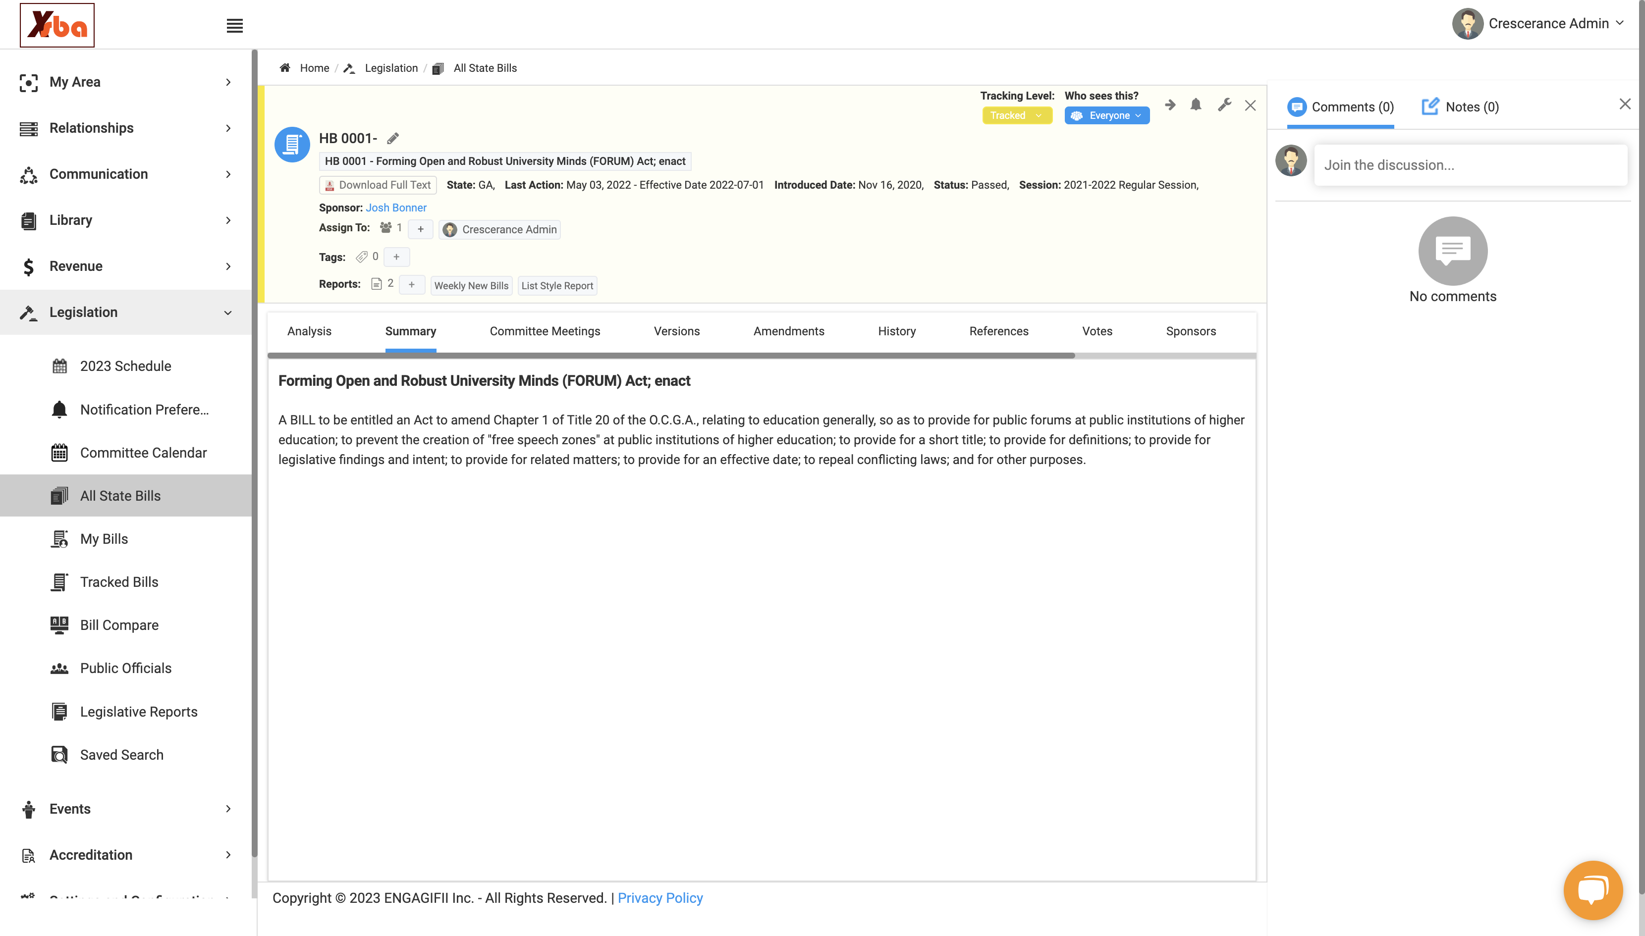The height and width of the screenshot is (936, 1645).
Task: Collapse the Legislation menu
Action: [x=126, y=312]
